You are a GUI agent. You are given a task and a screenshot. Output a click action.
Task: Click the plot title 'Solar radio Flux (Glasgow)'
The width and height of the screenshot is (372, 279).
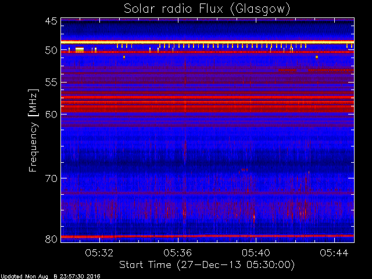tap(207, 9)
